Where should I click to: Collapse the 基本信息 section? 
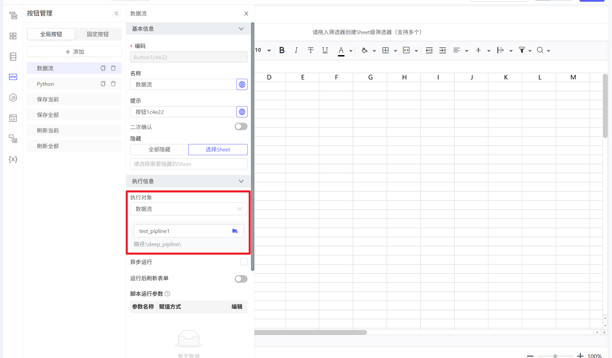pyautogui.click(x=241, y=29)
